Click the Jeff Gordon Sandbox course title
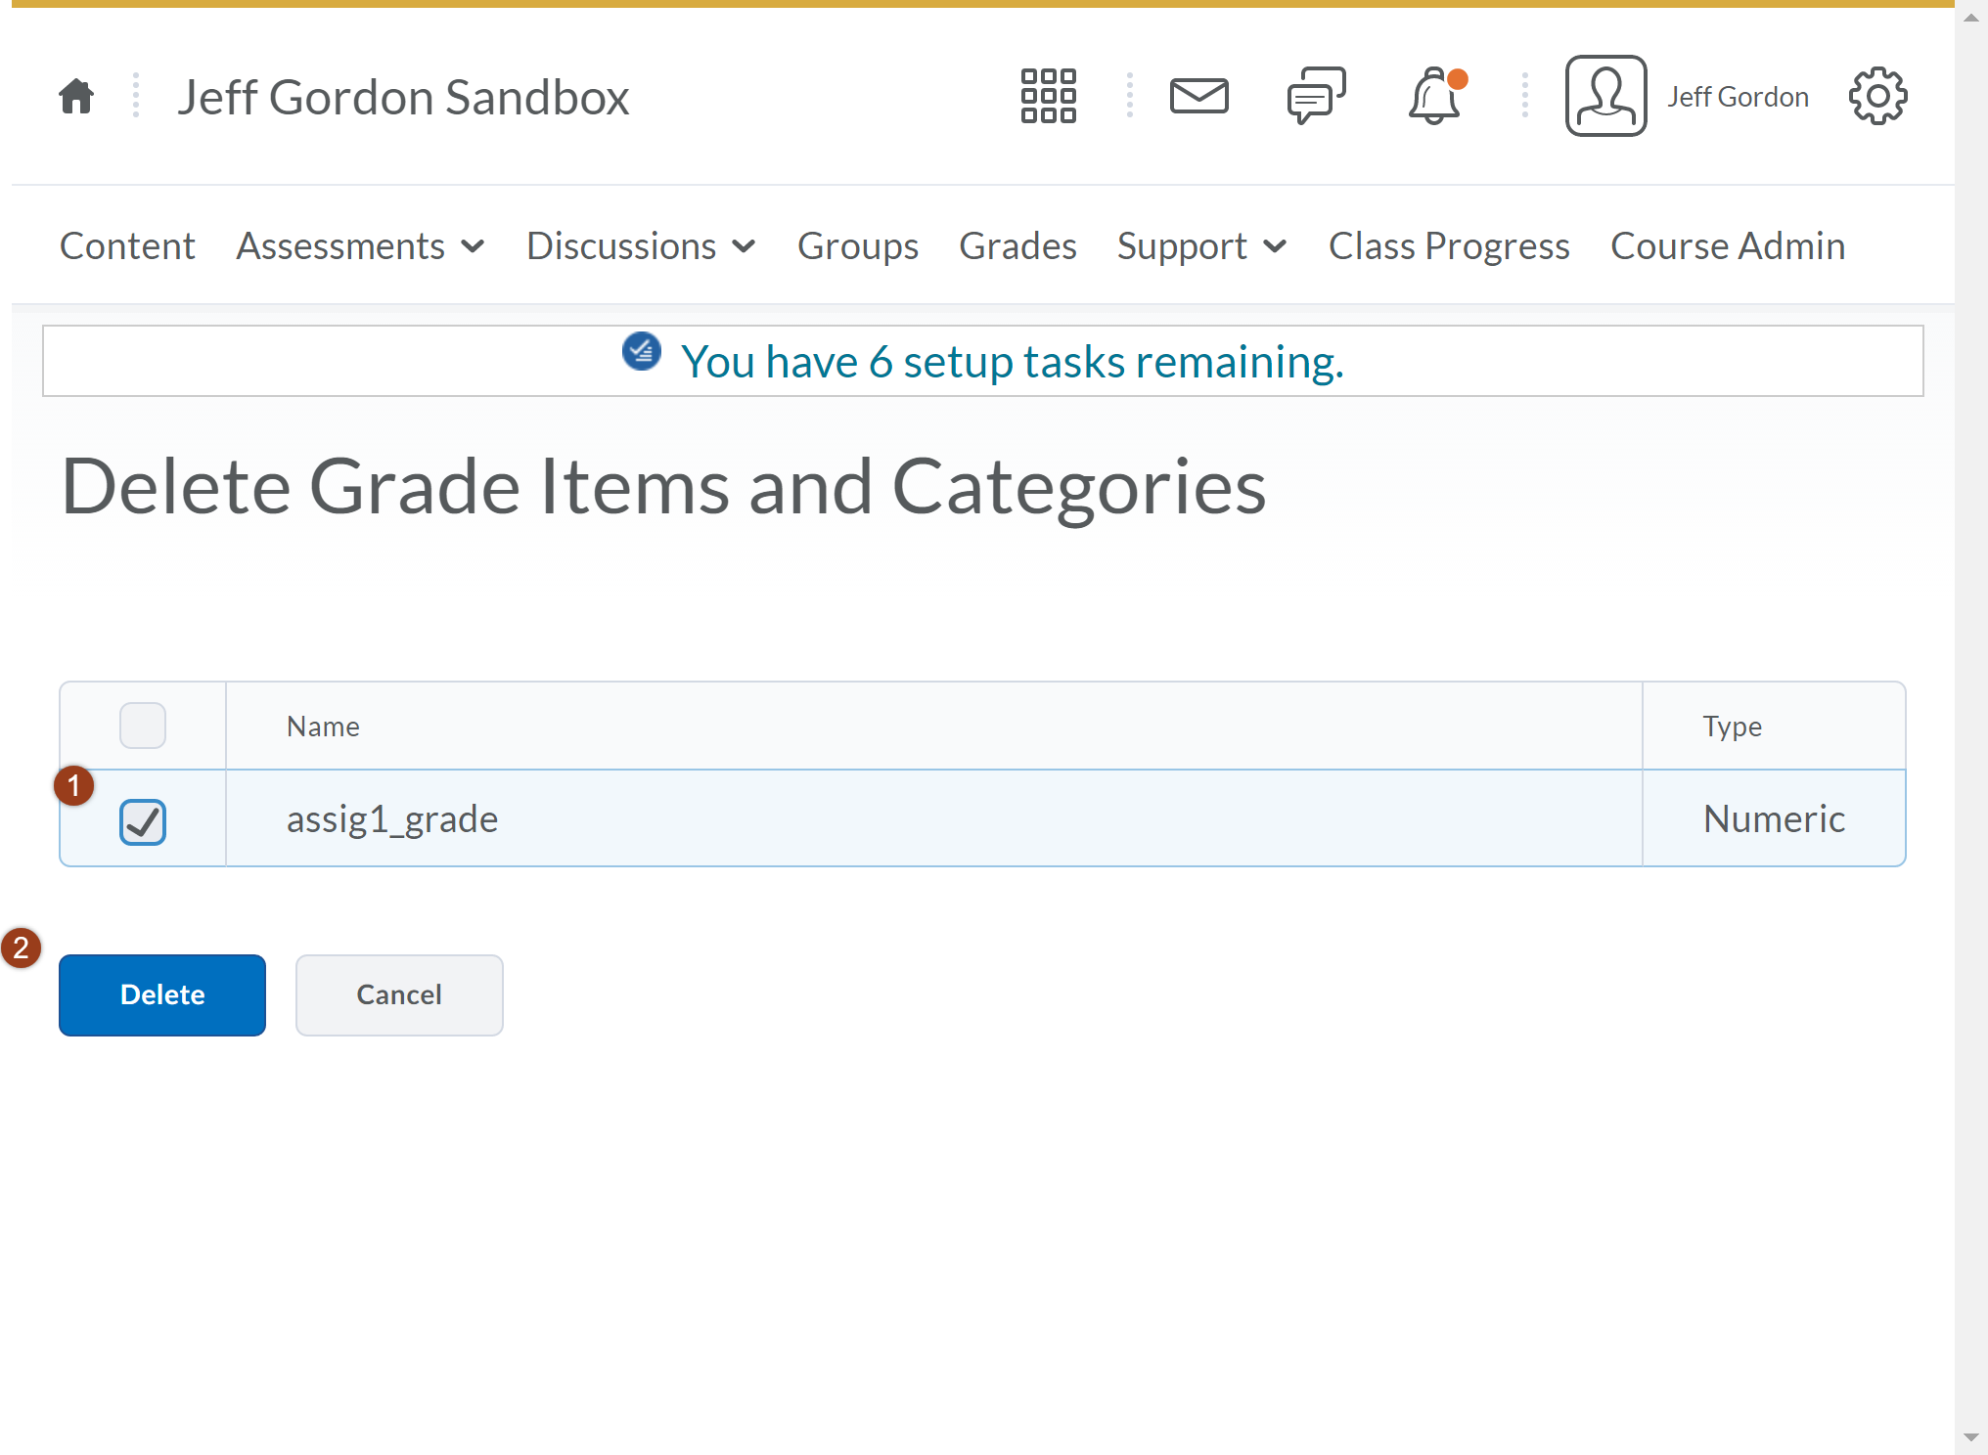 [403, 97]
